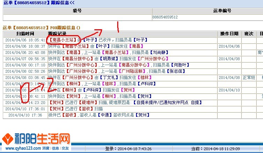Click record 快件到达 南昌, 扫描员 刘尚静
The width and height of the screenshot is (263, 153).
click(x=108, y=53)
